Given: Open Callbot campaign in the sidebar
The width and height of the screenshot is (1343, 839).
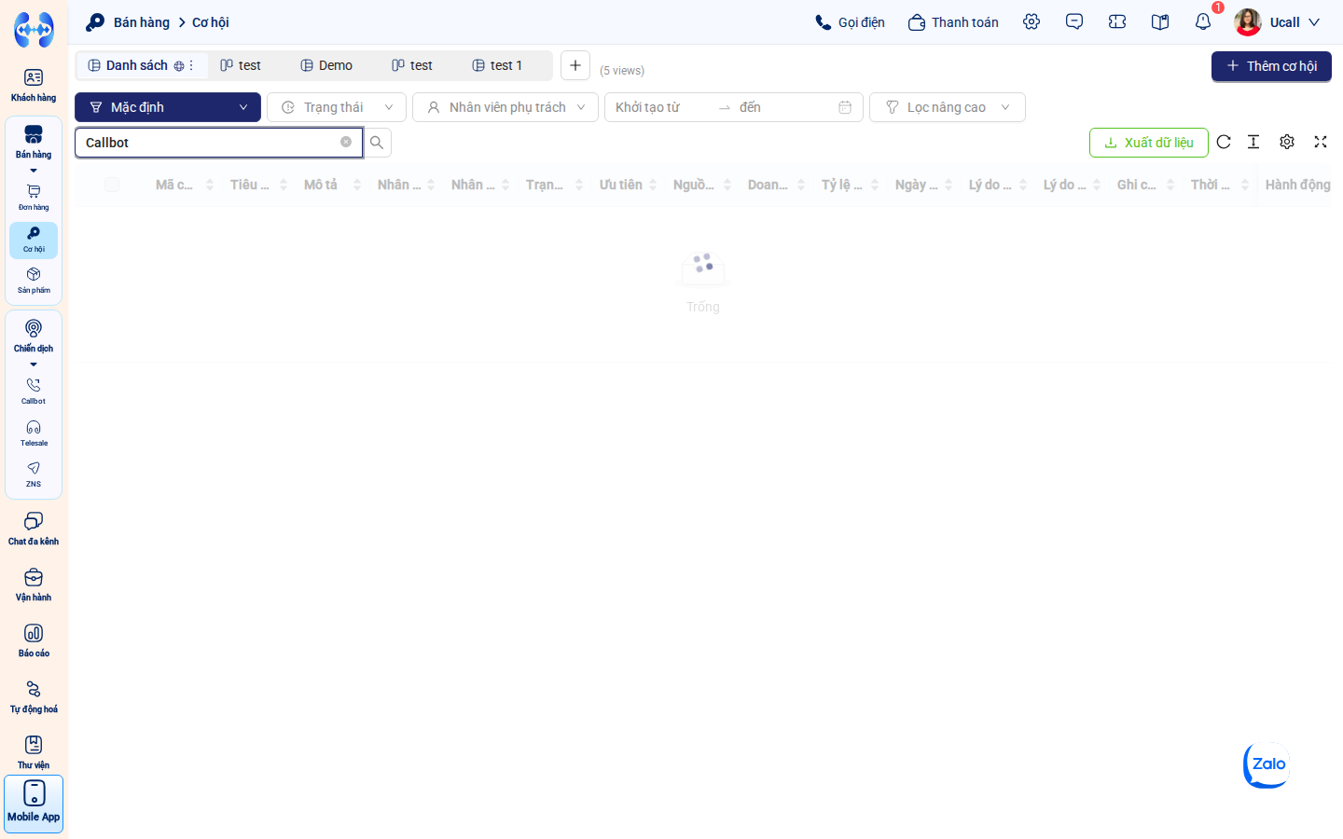Looking at the screenshot, I should pyautogui.click(x=34, y=392).
